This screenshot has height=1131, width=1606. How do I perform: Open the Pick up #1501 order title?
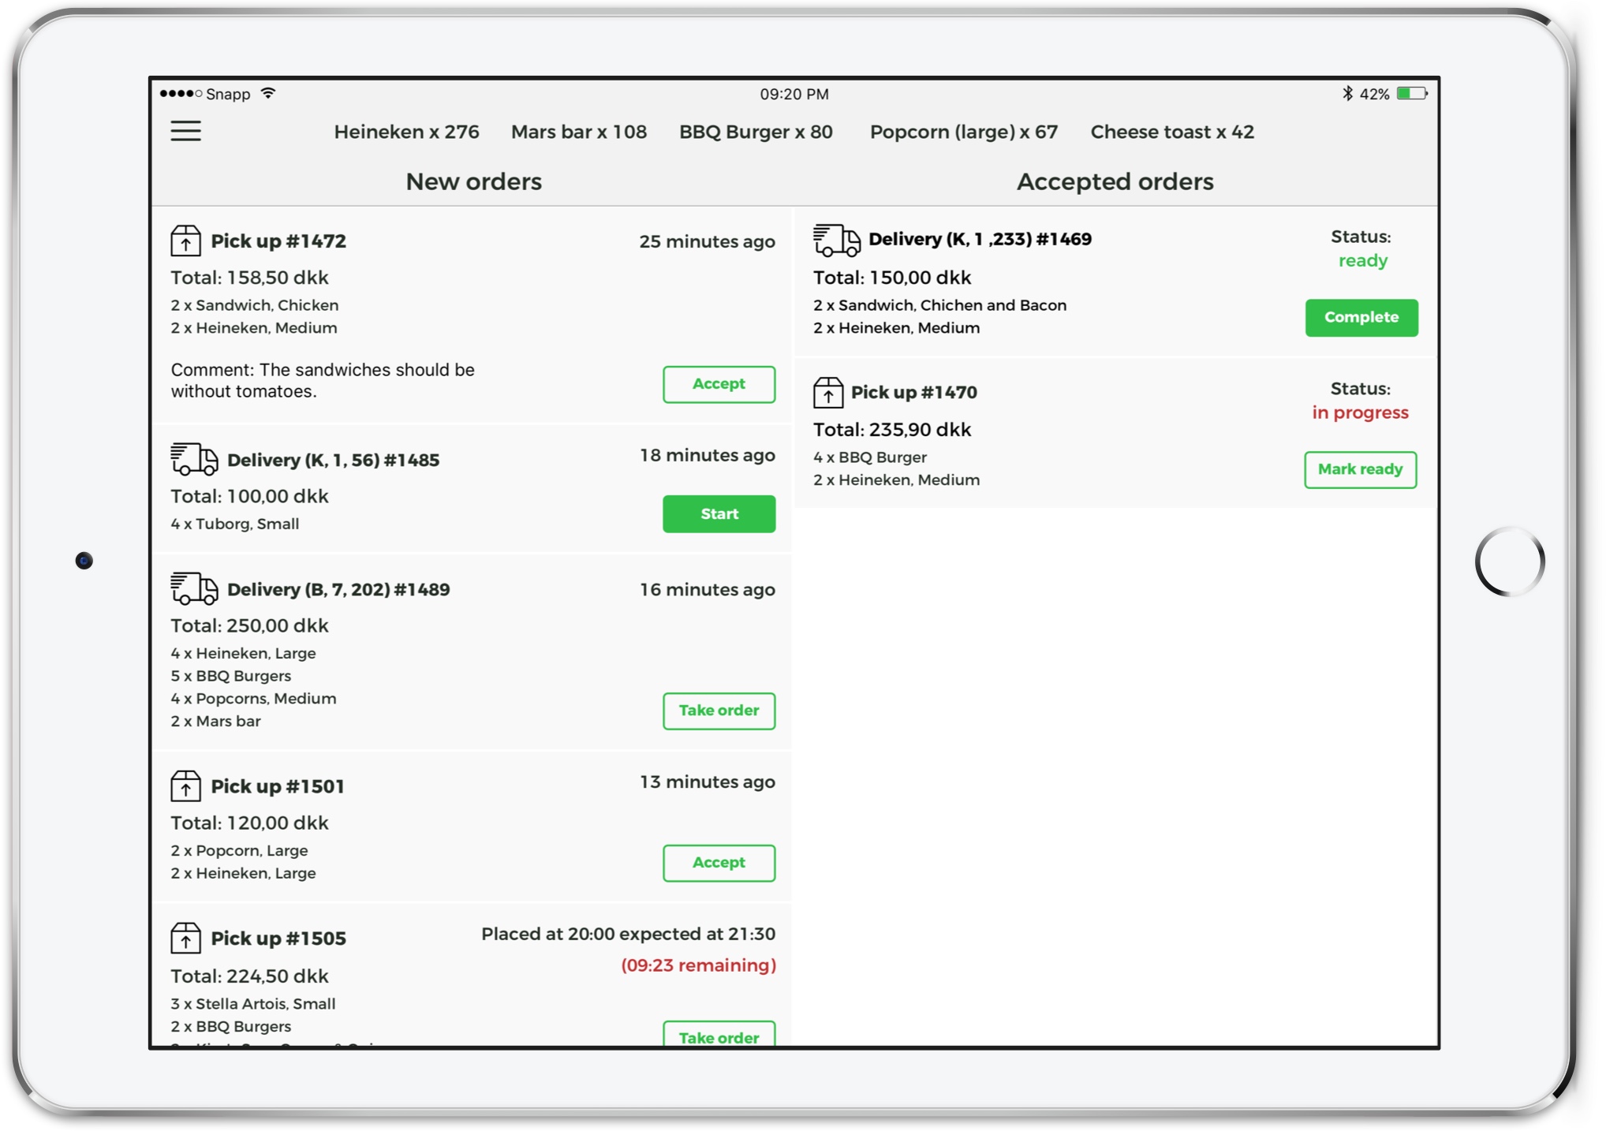point(278,786)
